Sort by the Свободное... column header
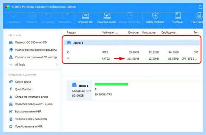Screen dimensions: 206x135 pos(170,33)
